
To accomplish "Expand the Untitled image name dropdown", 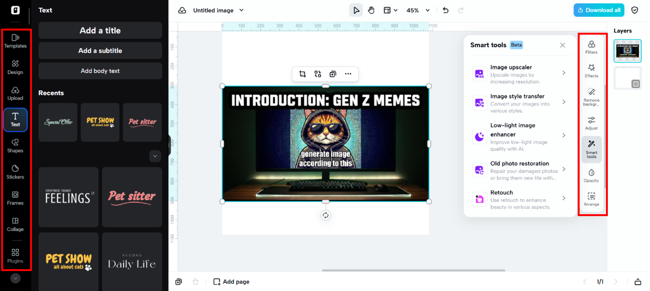I will coord(241,10).
